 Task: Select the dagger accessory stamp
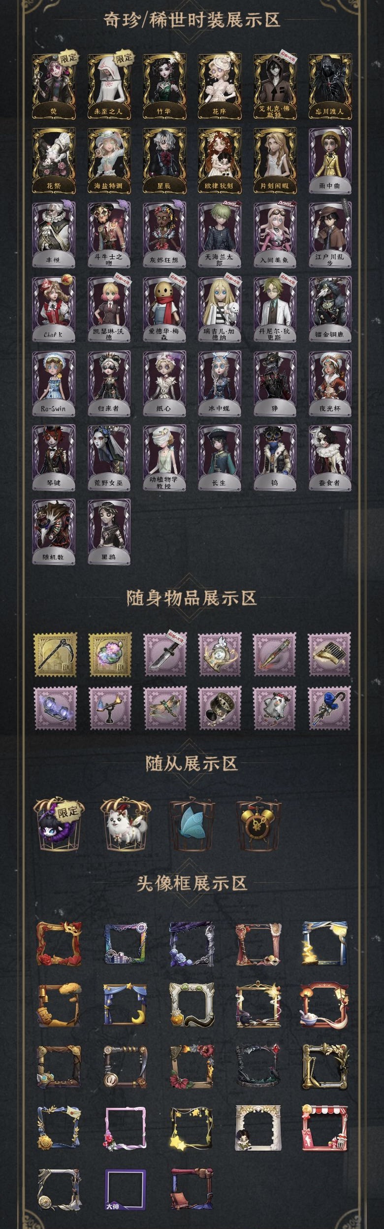pos(165,654)
